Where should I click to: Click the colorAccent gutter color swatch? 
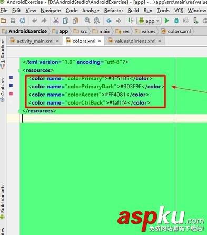(11, 93)
